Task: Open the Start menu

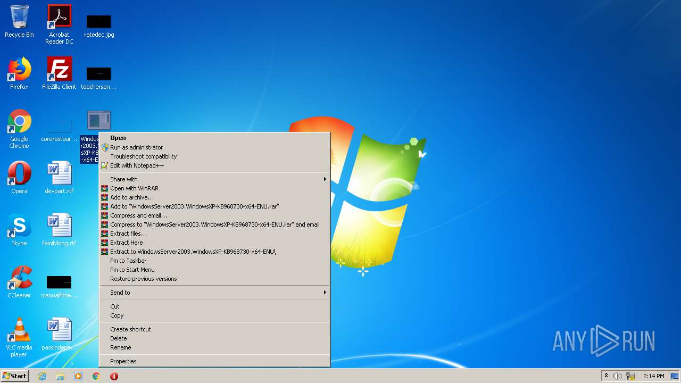Action: pos(14,376)
